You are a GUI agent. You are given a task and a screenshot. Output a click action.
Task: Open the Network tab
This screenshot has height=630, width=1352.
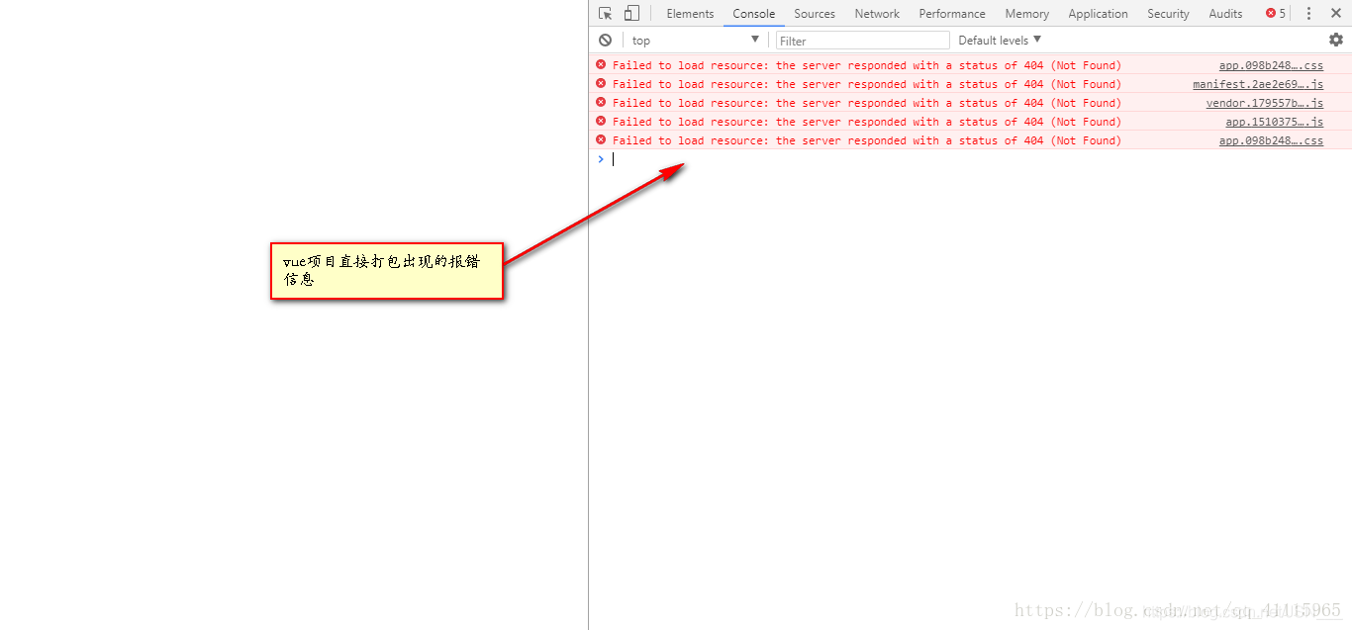[x=877, y=13]
